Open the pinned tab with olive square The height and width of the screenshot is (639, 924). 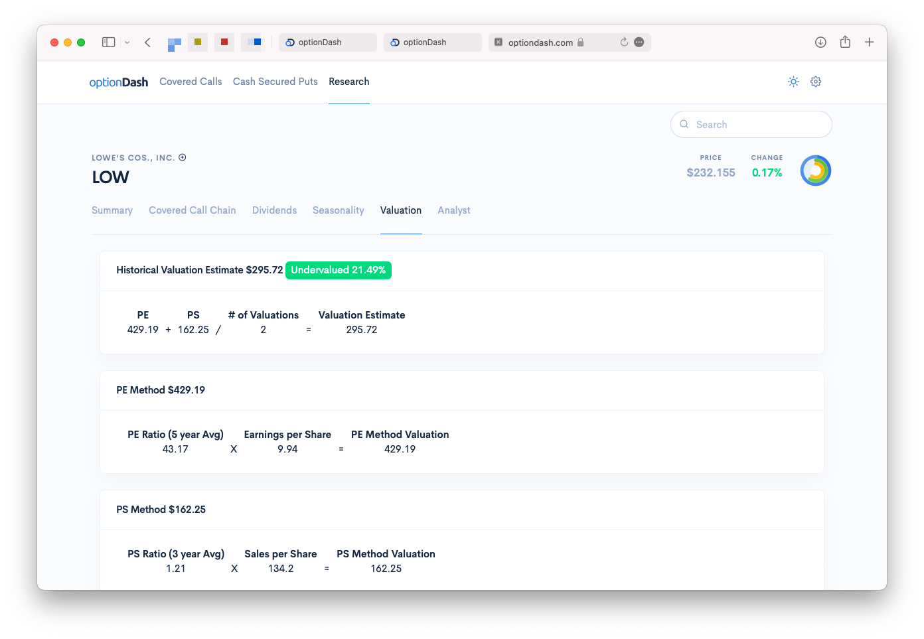[x=198, y=42]
